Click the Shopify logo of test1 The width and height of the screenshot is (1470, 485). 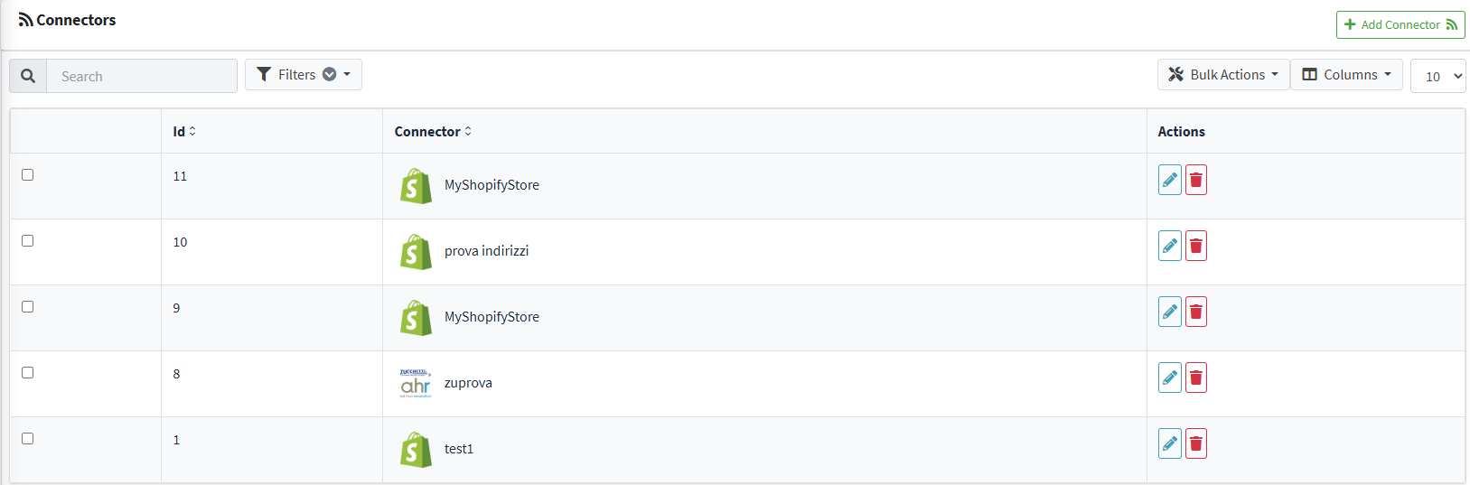[416, 449]
